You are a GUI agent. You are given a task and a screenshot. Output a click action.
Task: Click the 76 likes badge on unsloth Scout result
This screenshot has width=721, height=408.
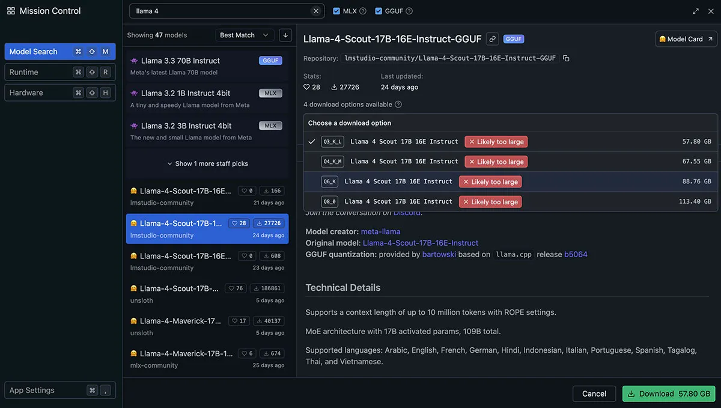tap(236, 288)
